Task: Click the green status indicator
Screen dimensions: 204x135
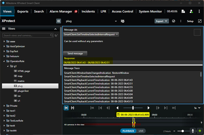Action: pos(200,131)
